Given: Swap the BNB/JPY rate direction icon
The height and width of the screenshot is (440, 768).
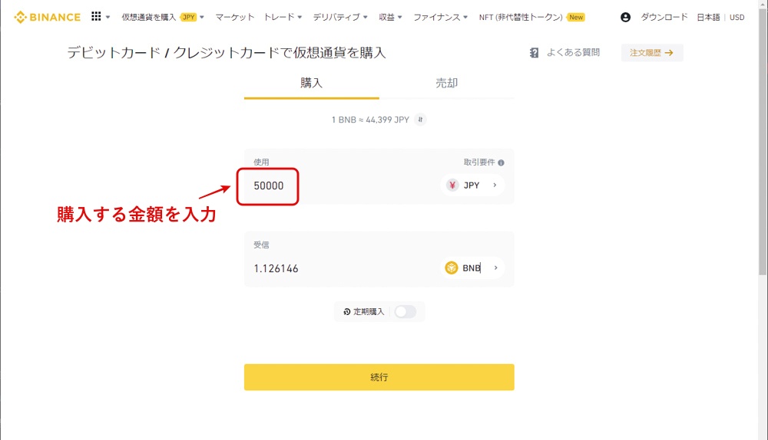Looking at the screenshot, I should (420, 120).
